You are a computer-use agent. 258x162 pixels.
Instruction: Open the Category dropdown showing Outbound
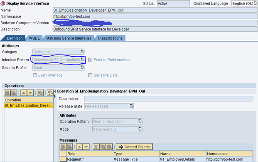(82, 52)
